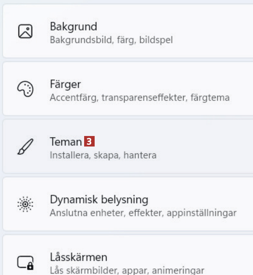Click the red number 3 badge
This screenshot has height=275, width=253.
click(x=89, y=141)
